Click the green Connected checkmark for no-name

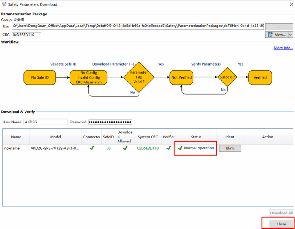point(92,148)
